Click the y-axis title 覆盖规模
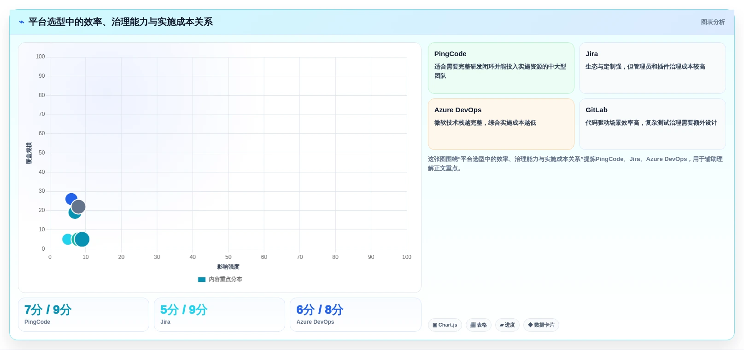The width and height of the screenshot is (744, 350). 29,153
